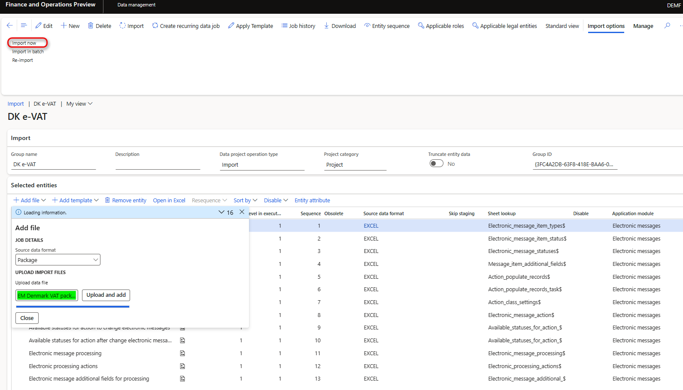
Task: Open Project category field
Action: click(x=355, y=165)
